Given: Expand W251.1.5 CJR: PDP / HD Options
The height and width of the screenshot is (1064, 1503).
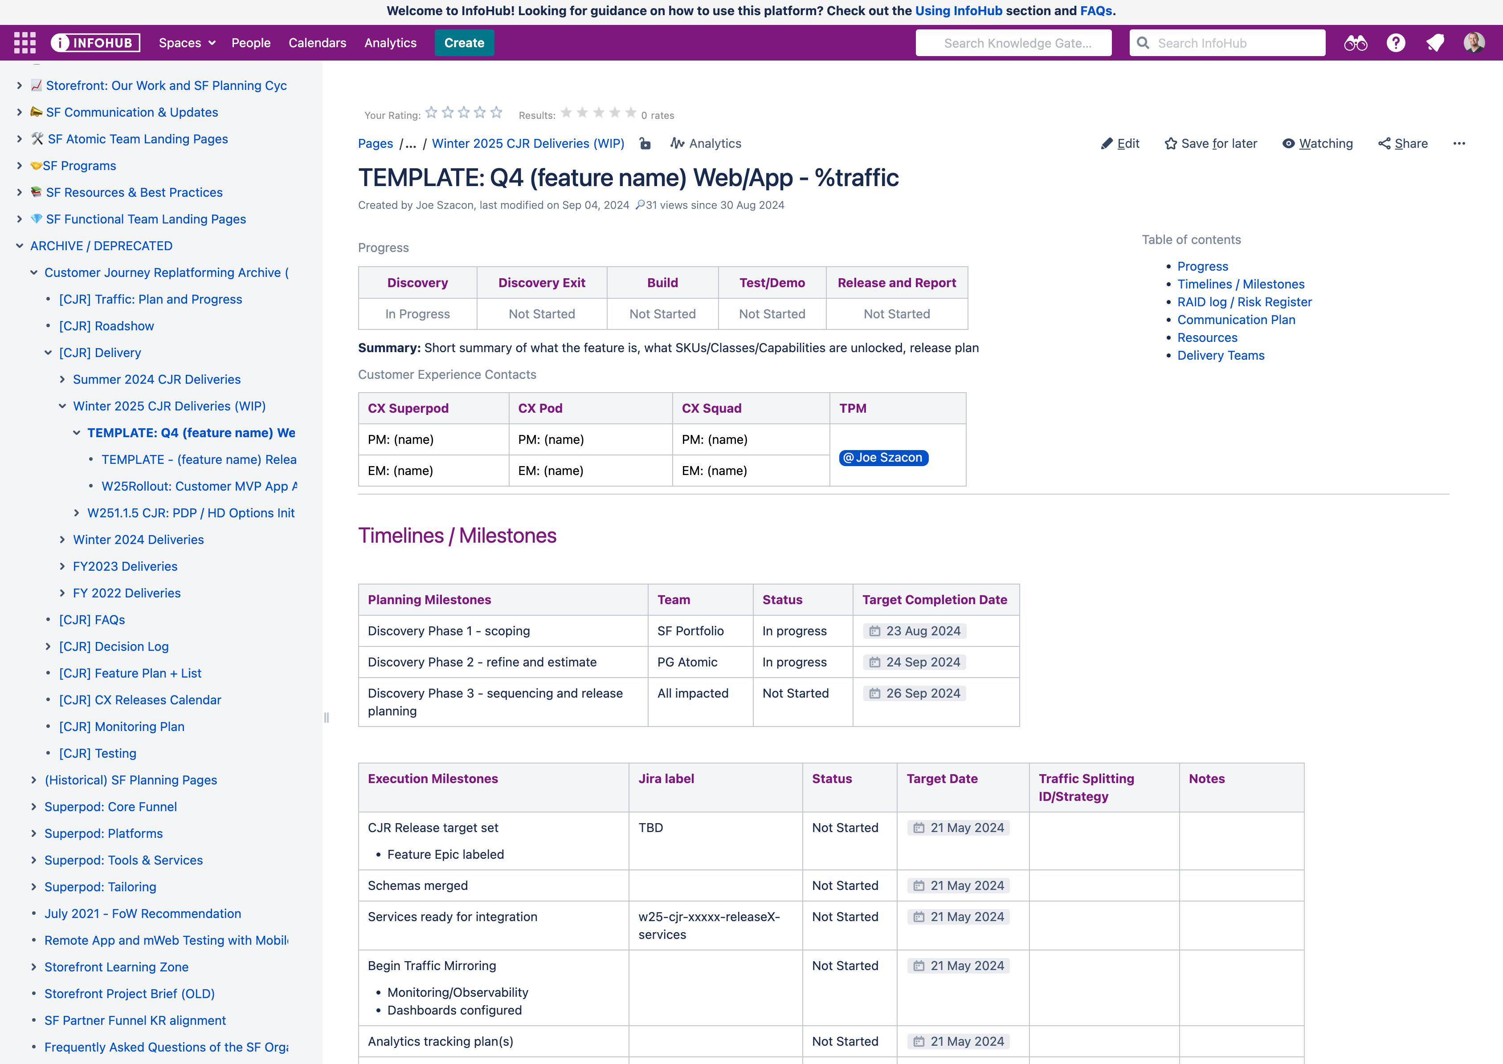Looking at the screenshot, I should coord(77,513).
